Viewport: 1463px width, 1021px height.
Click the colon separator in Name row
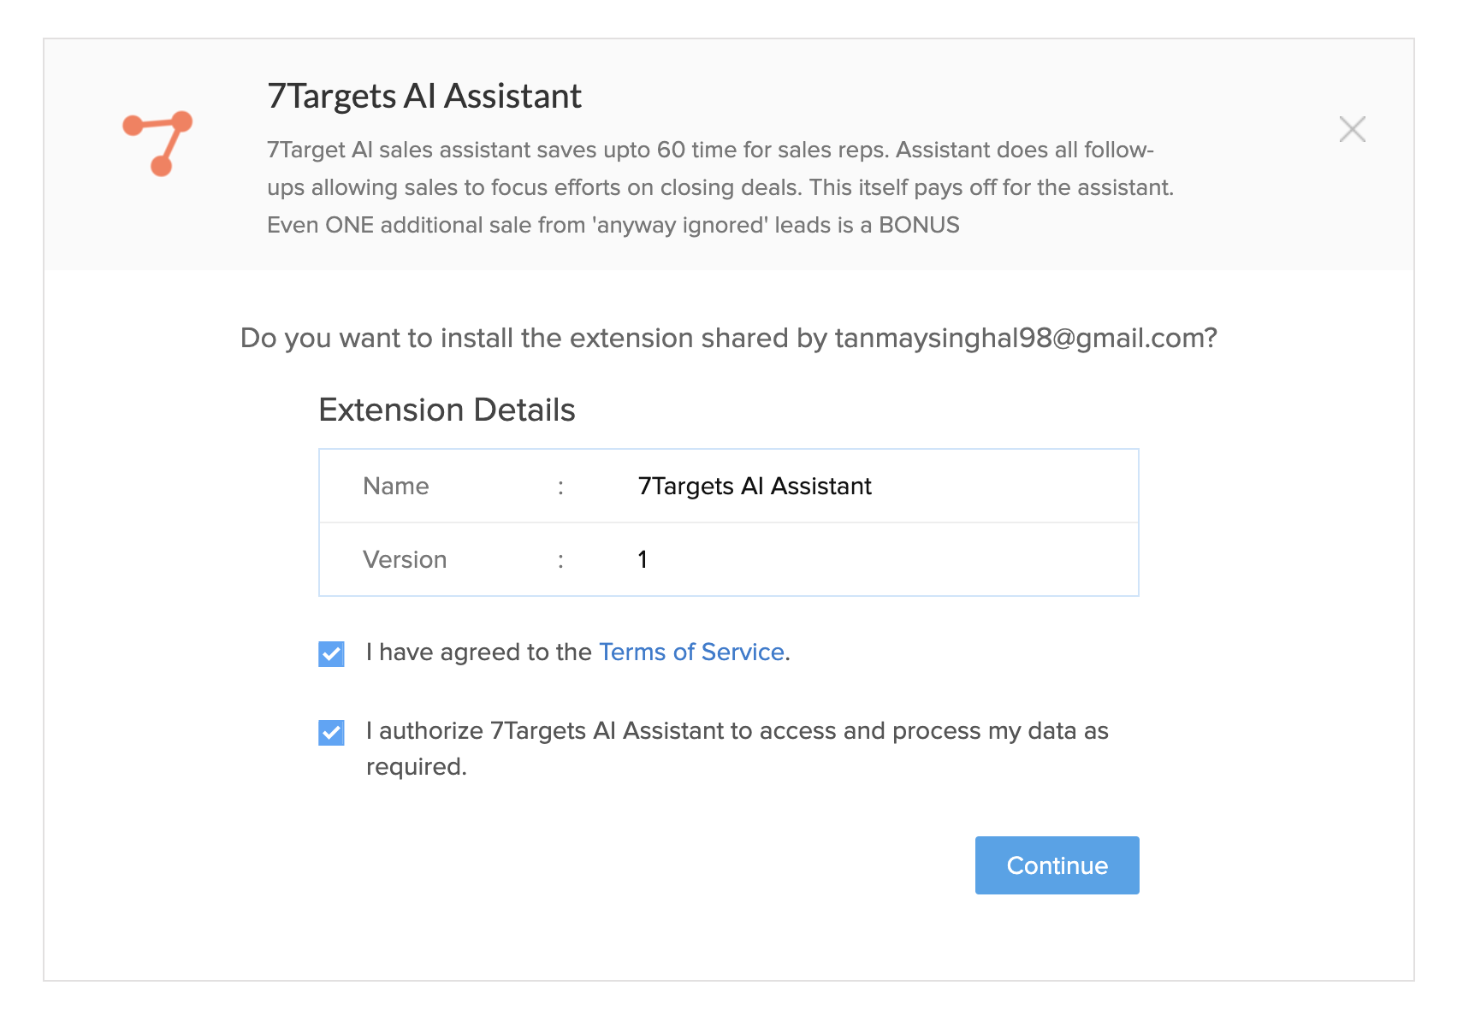click(560, 487)
